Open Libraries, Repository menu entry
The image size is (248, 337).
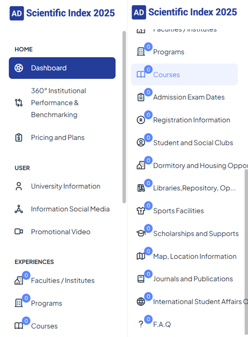(184, 188)
